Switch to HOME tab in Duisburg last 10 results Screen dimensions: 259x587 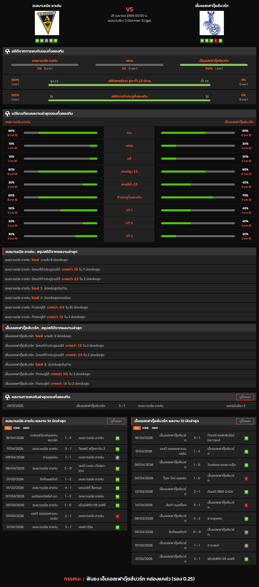[x=145, y=428]
